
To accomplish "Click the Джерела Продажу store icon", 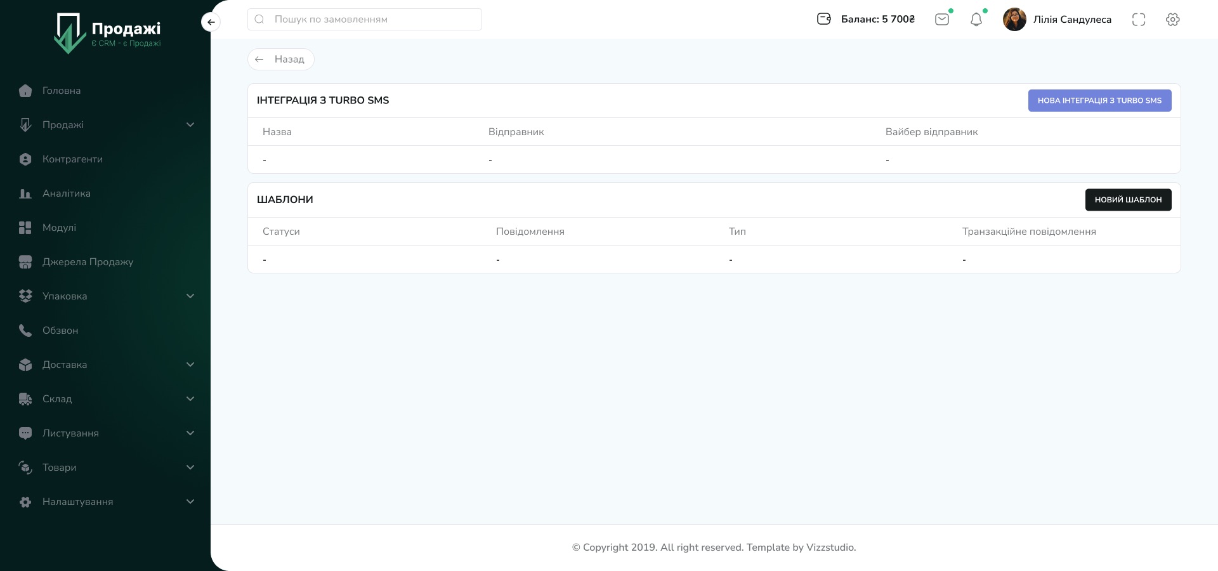I will tap(25, 262).
